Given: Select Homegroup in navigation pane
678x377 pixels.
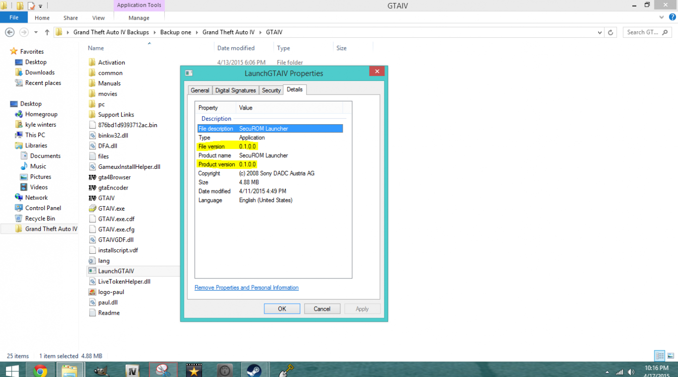Looking at the screenshot, I should 41,114.
